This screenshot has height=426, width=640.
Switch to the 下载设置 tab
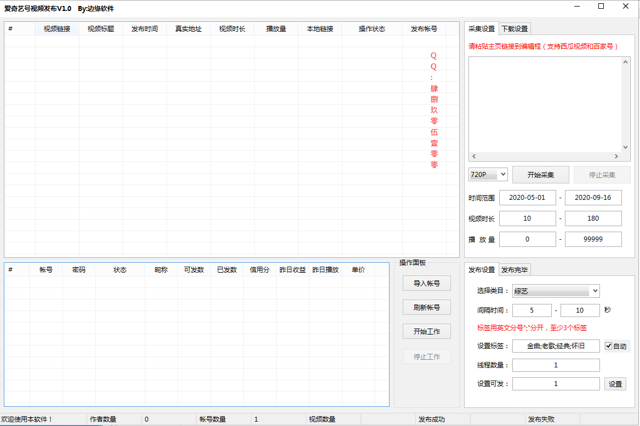tap(515, 29)
